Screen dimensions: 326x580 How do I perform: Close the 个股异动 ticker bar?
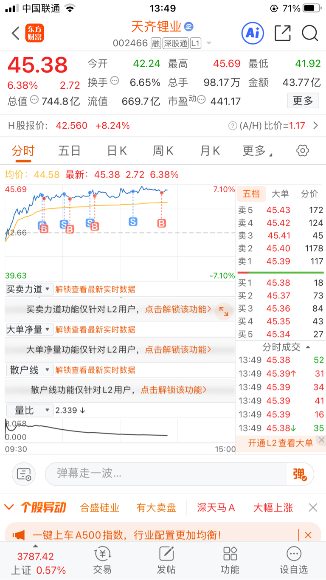click(x=313, y=507)
